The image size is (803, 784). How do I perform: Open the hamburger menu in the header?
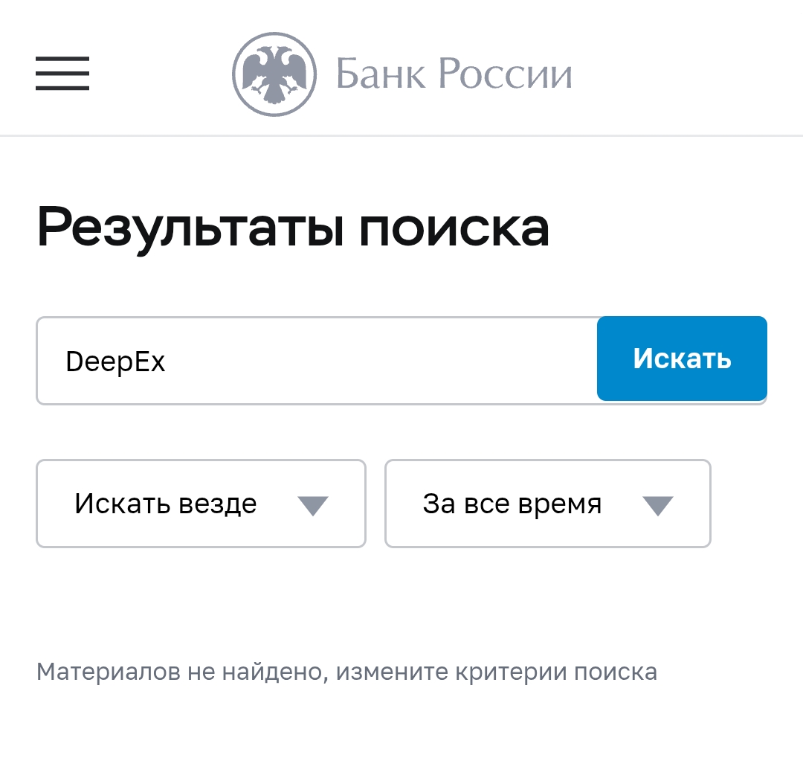coord(62,74)
